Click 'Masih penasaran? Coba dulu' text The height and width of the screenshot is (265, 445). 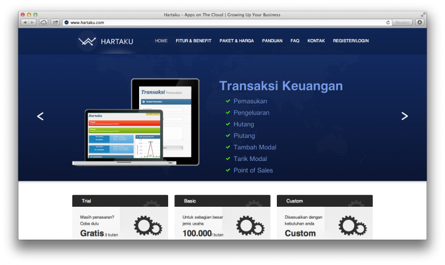click(97, 220)
